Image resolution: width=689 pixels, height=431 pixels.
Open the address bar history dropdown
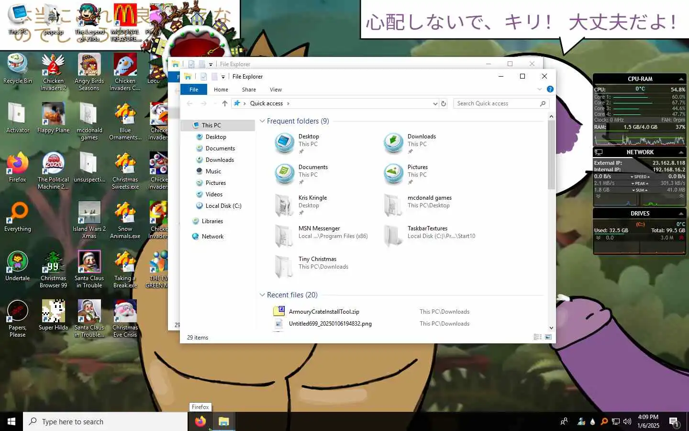click(435, 103)
